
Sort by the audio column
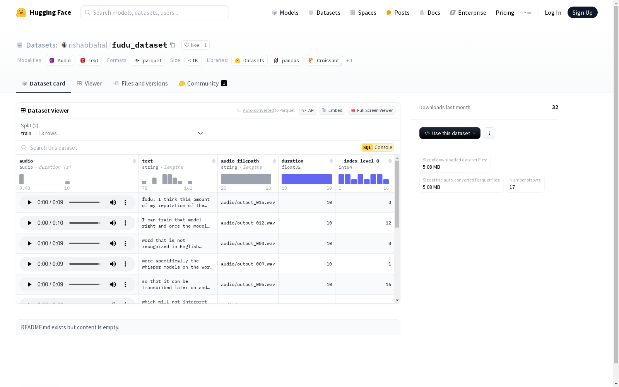pyautogui.click(x=134, y=161)
